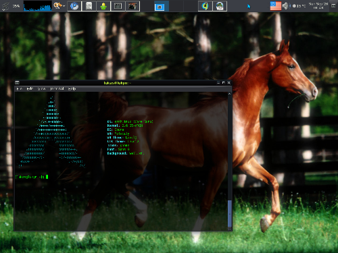Screen dimensions: 338x253
Task: Launch the file manager from the panel
Action: point(89,6)
